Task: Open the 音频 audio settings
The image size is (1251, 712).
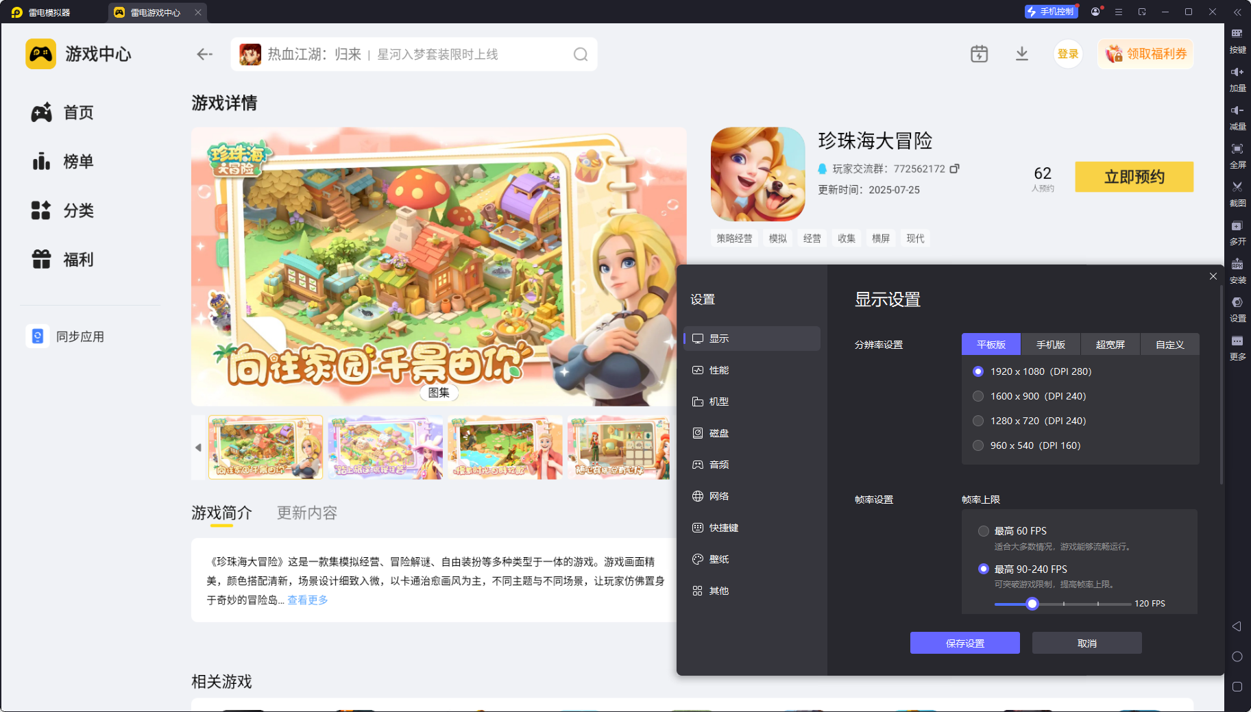Action: 720,464
